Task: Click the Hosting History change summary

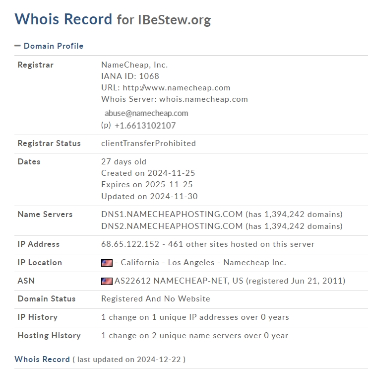Action: click(194, 335)
